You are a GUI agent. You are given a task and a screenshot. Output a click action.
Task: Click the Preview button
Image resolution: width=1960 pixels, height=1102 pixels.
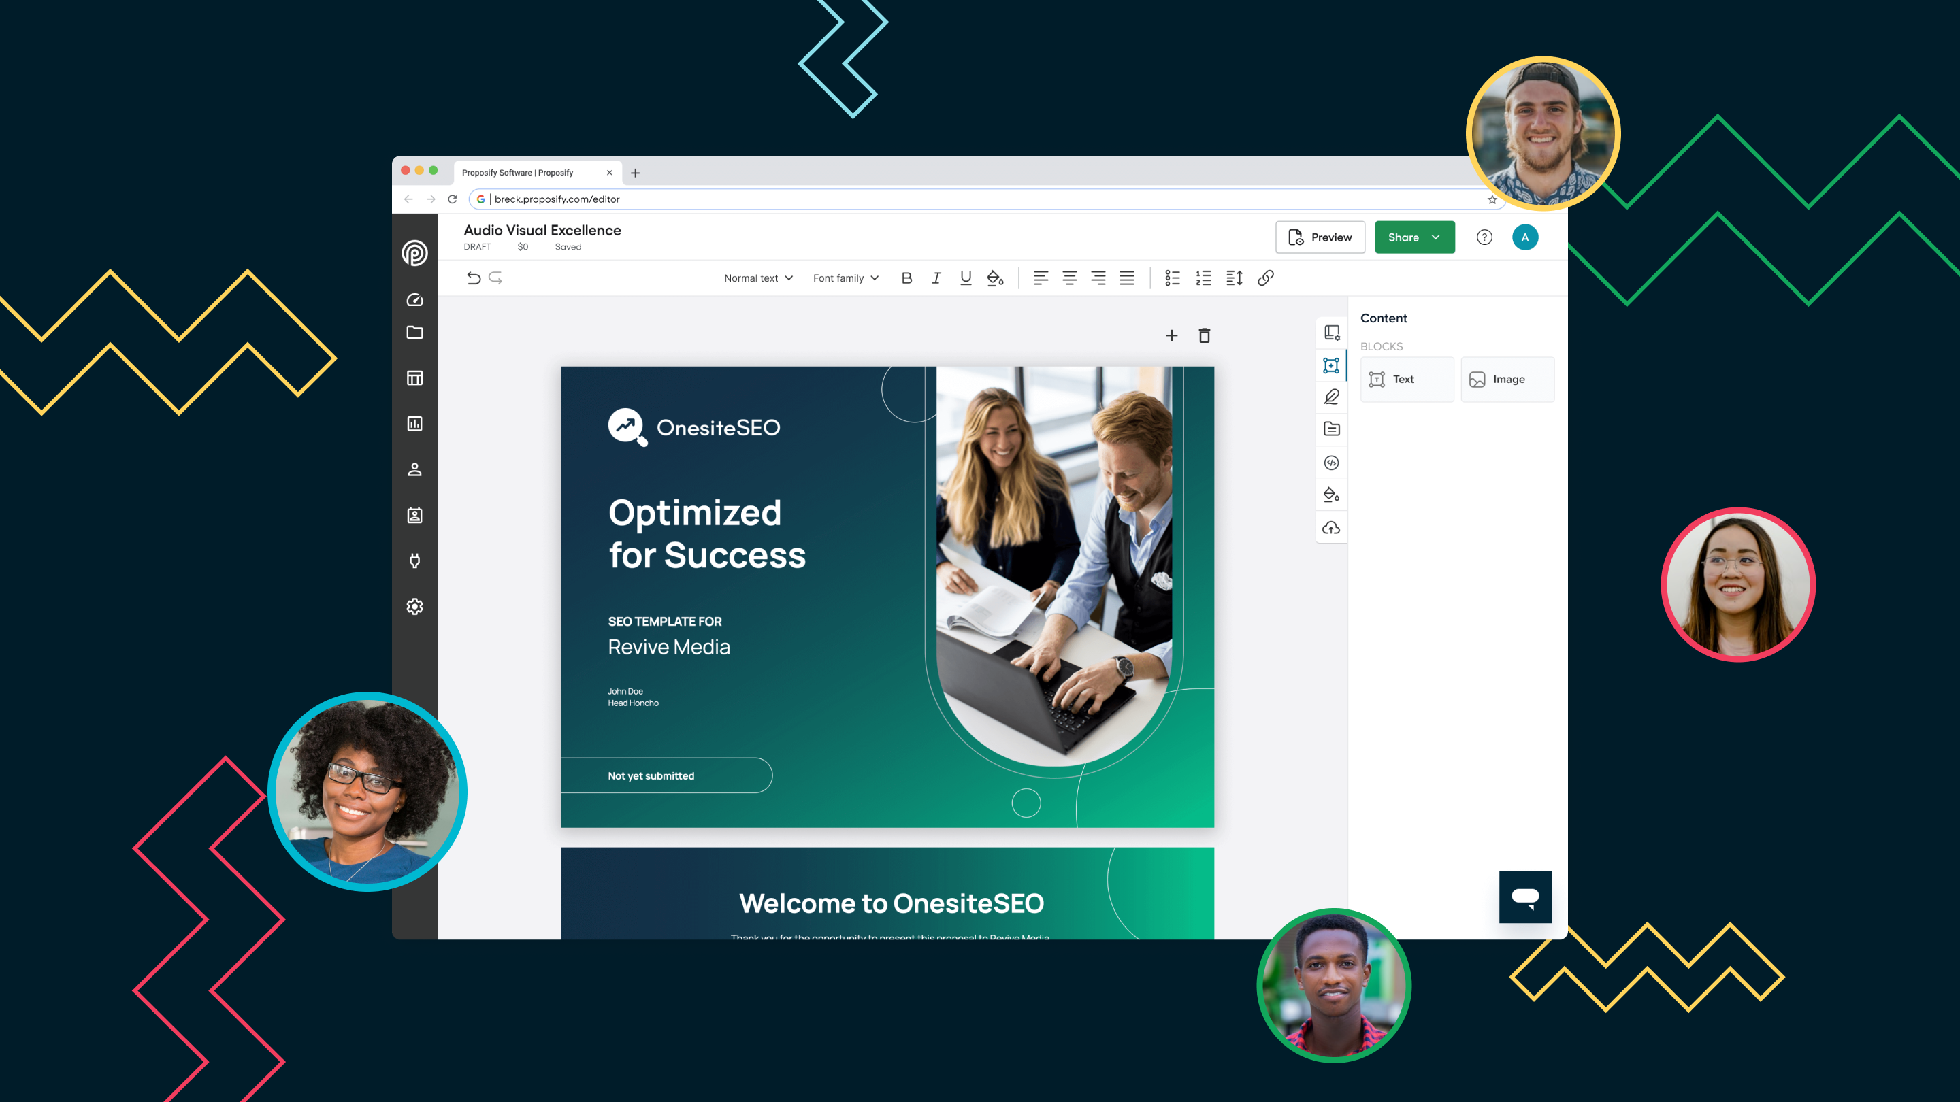pyautogui.click(x=1320, y=237)
